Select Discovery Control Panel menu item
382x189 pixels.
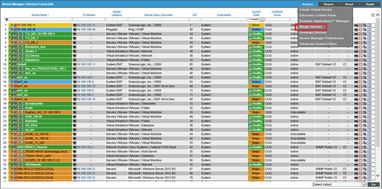point(318,15)
